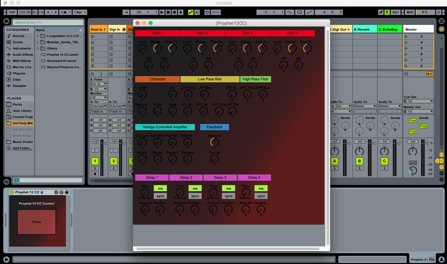Image resolution: width=447 pixels, height=264 pixels.
Task: Click the Audio Effects category
Action: 23,54
